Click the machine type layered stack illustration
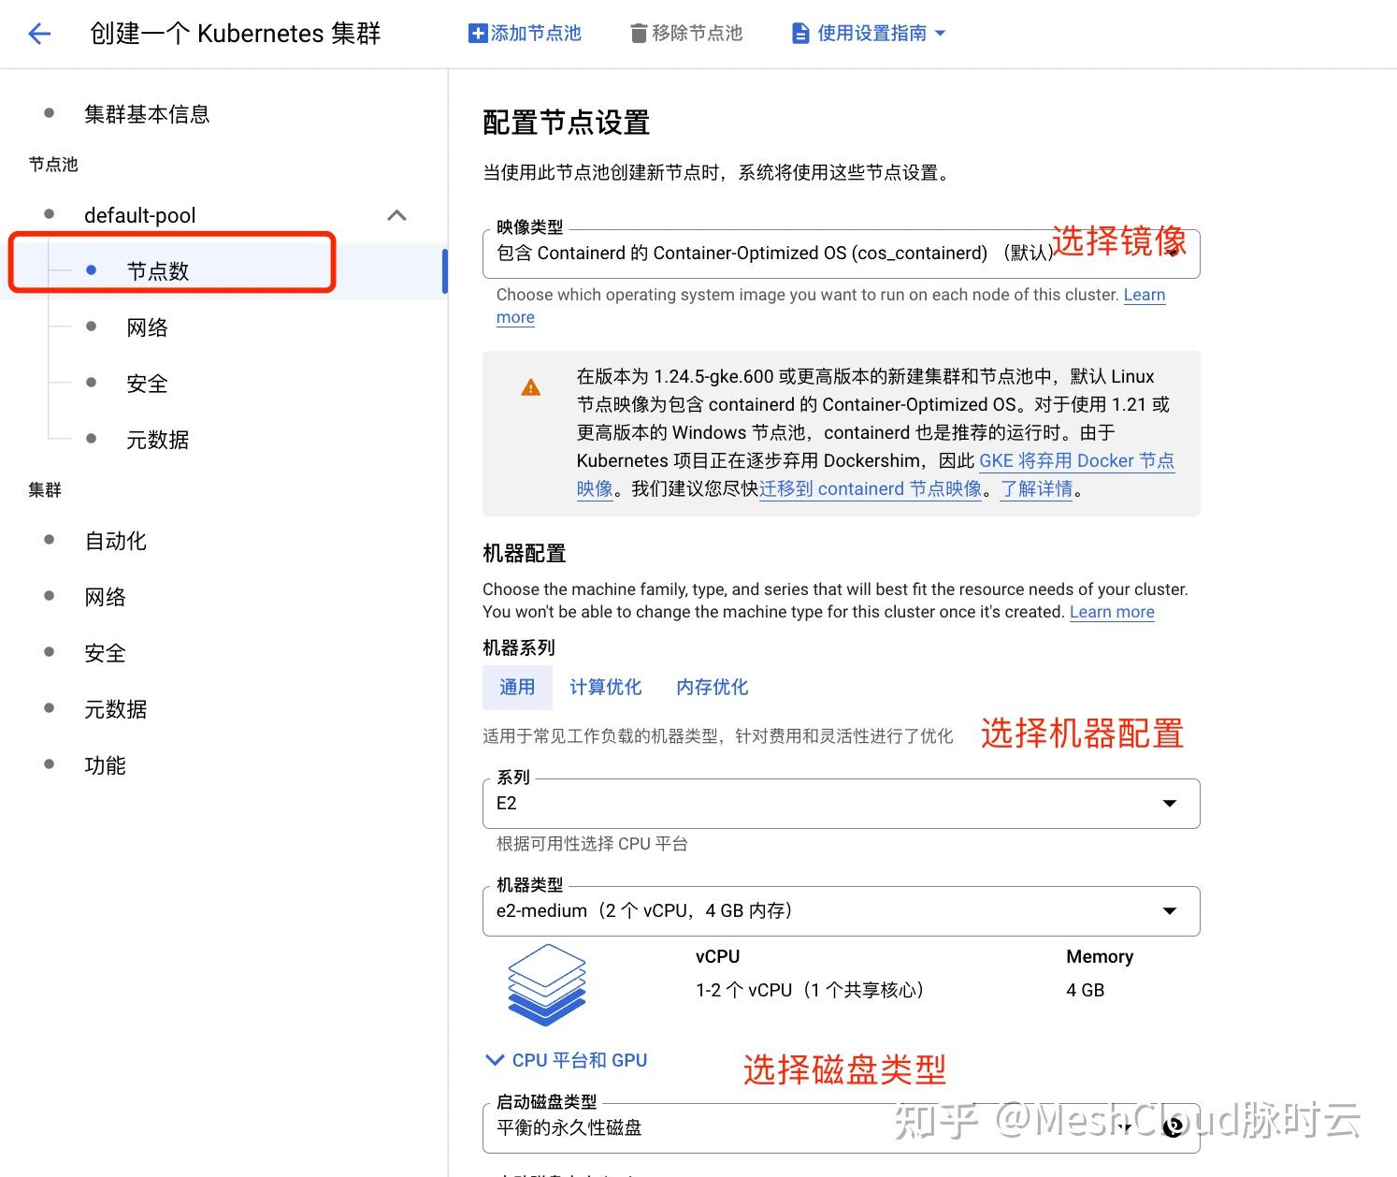 546,984
